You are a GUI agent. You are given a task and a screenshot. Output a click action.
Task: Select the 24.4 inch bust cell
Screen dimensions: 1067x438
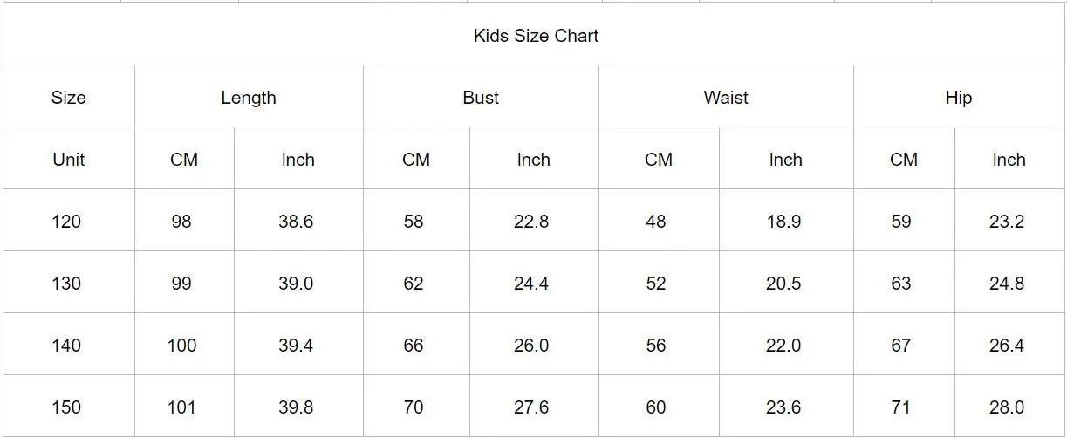[x=531, y=284]
